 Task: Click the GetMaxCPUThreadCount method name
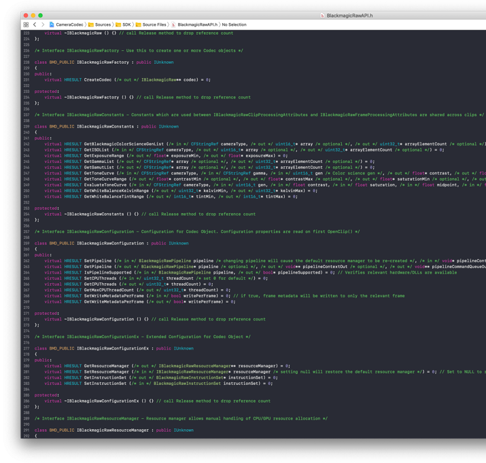109,290
